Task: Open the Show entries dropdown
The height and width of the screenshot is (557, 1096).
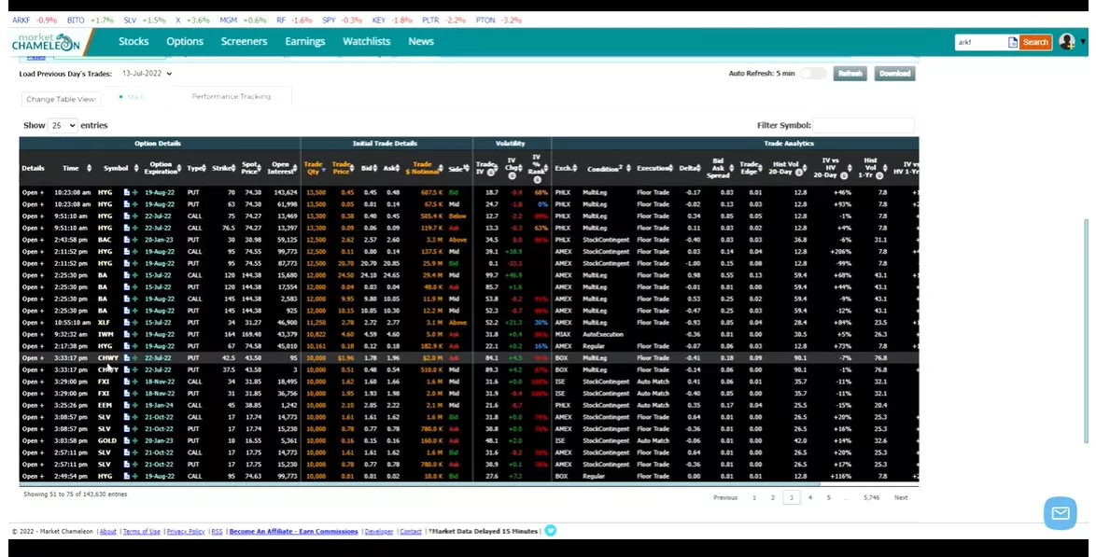Action: 63,125
